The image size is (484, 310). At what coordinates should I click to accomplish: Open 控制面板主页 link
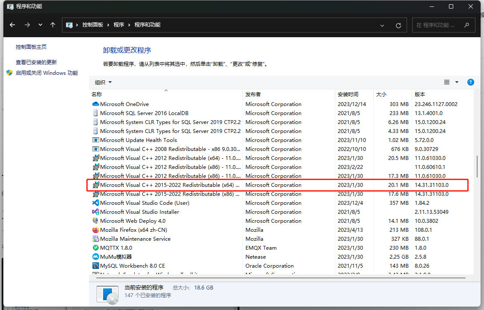31,47
